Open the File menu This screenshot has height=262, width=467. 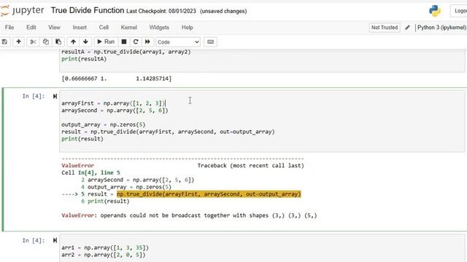tap(9, 28)
